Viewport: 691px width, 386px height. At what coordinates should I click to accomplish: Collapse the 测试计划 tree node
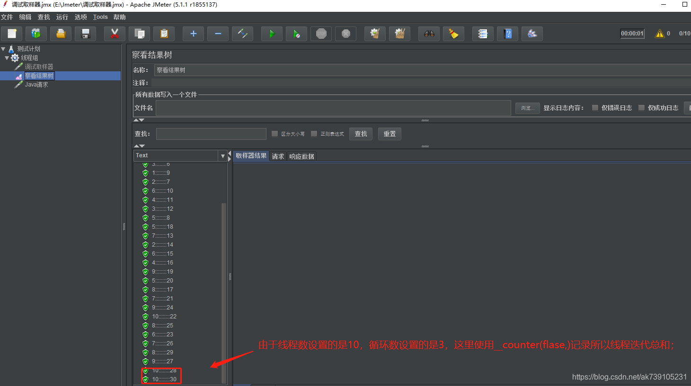pyautogui.click(x=3, y=49)
